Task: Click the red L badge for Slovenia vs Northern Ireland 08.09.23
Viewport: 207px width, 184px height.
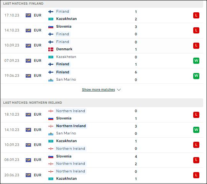Action: 196,160
